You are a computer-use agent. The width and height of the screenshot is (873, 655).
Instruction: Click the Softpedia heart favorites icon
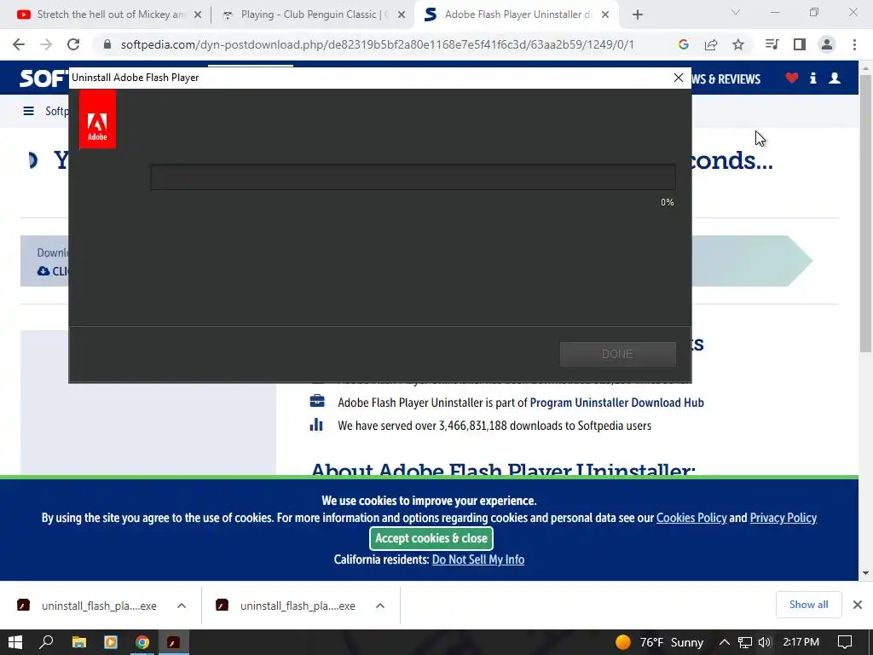tap(792, 78)
